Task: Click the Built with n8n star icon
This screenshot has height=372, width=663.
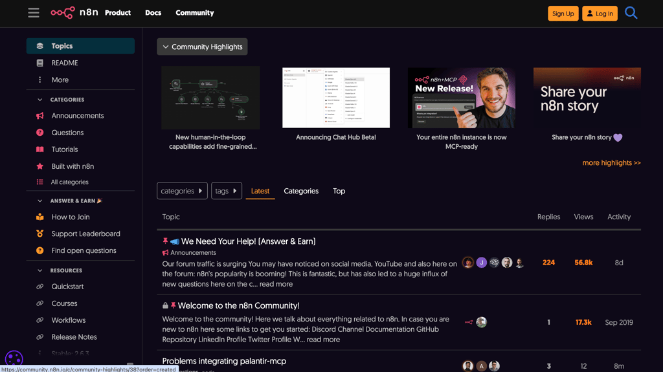Action: [39, 166]
